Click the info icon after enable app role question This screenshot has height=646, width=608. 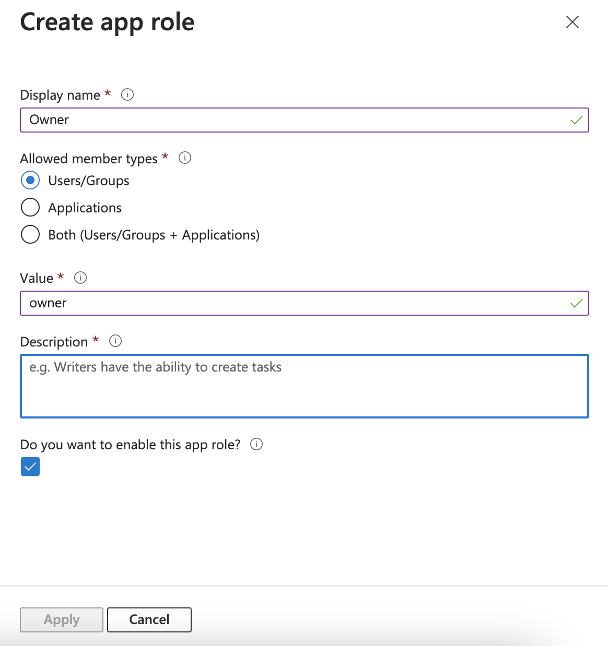(256, 445)
